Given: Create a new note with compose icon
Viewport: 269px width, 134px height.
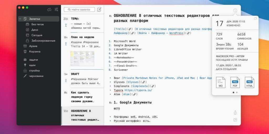Looking at the screenshot, I should pyautogui.click(x=99, y=9).
